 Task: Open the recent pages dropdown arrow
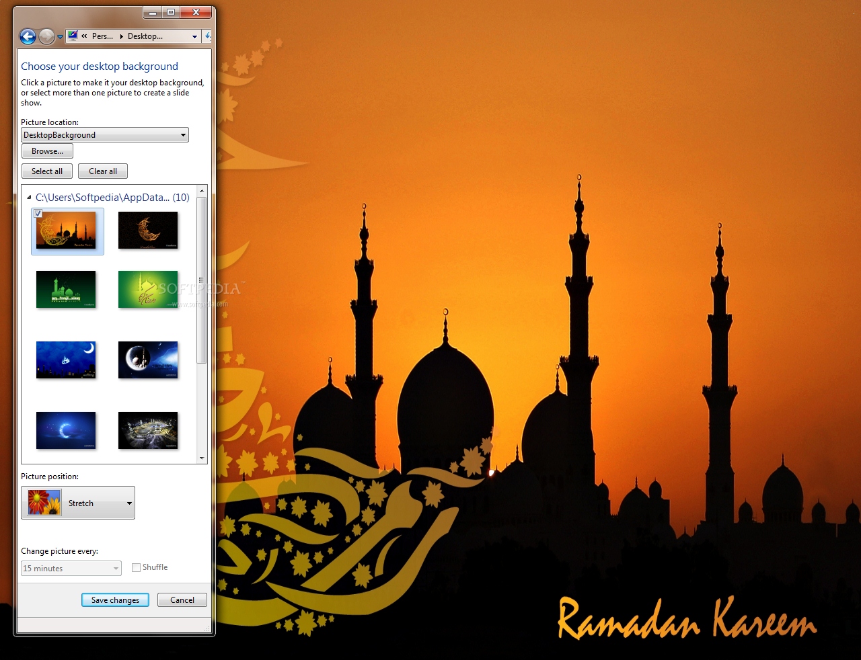click(60, 37)
